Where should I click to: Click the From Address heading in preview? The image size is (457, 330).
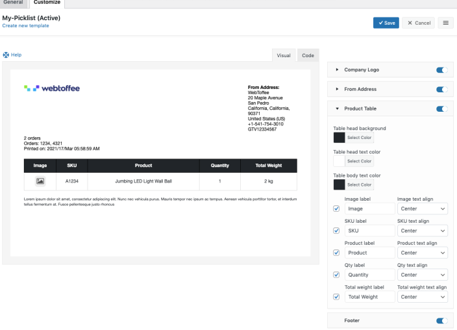[264, 87]
